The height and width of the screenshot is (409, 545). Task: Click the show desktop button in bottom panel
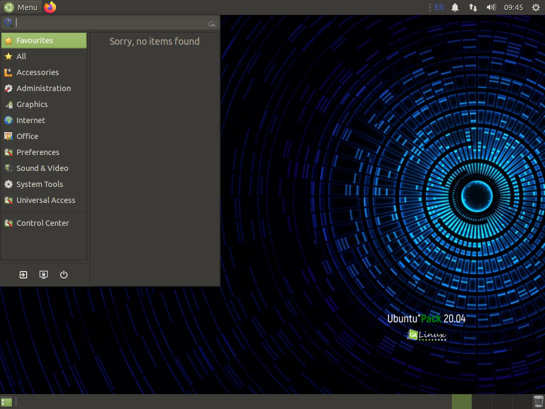(x=6, y=402)
